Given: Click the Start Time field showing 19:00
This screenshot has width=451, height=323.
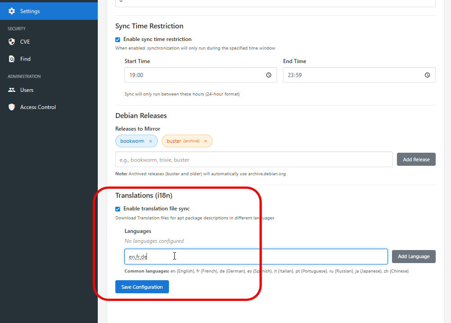Looking at the screenshot, I should click(x=194, y=75).
